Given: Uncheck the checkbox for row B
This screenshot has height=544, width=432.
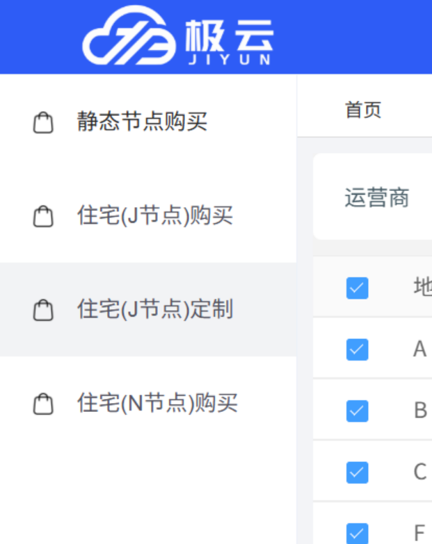Looking at the screenshot, I should click(357, 411).
